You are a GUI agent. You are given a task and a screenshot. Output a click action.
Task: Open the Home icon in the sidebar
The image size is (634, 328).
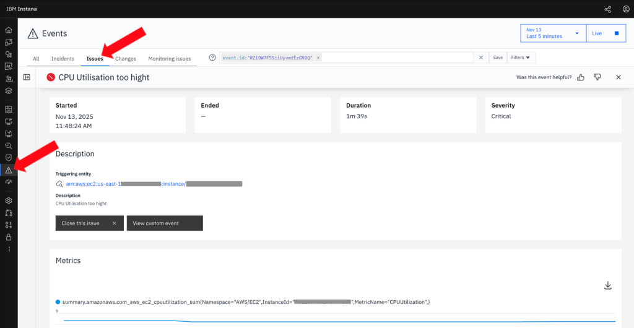coord(9,30)
